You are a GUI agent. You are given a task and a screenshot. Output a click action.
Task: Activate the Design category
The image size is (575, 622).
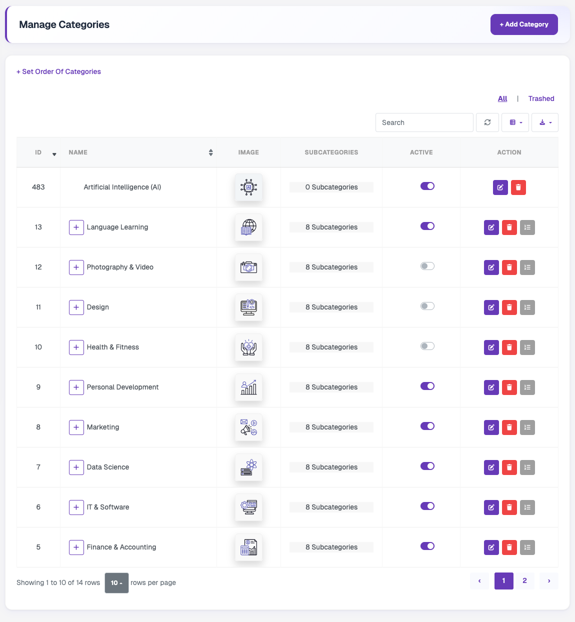point(427,306)
